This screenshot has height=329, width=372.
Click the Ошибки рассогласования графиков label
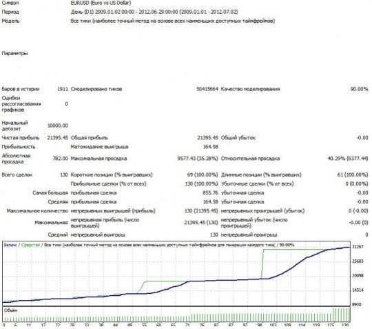(21, 104)
